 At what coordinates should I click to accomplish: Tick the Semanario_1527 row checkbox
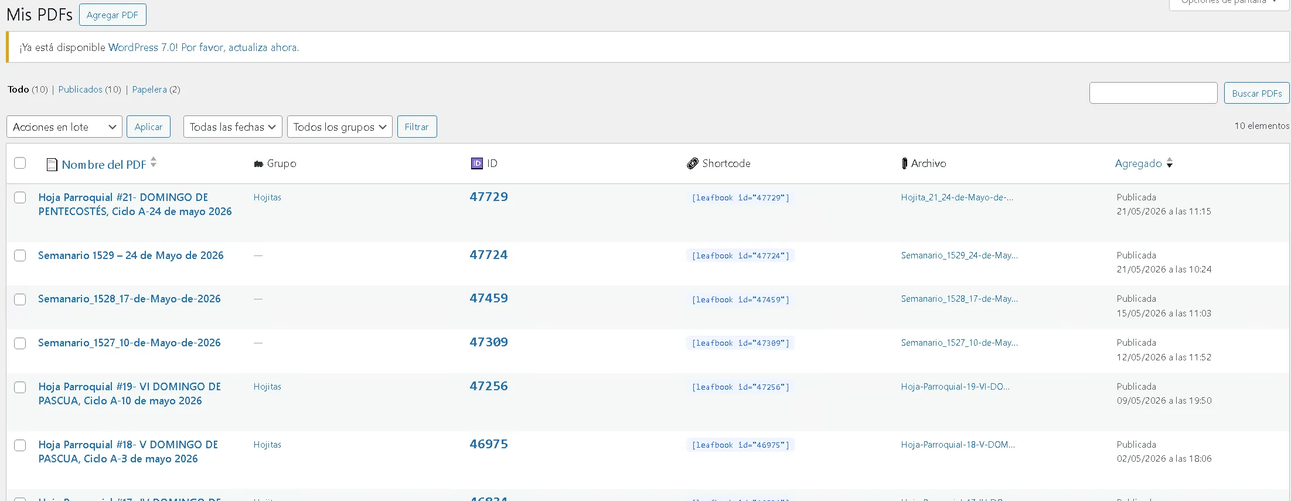[20, 343]
